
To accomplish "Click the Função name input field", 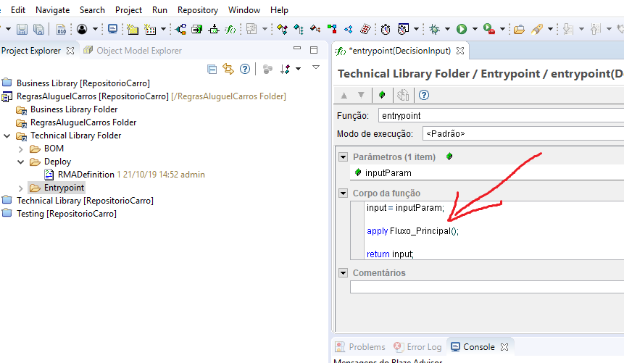I will (x=501, y=116).
